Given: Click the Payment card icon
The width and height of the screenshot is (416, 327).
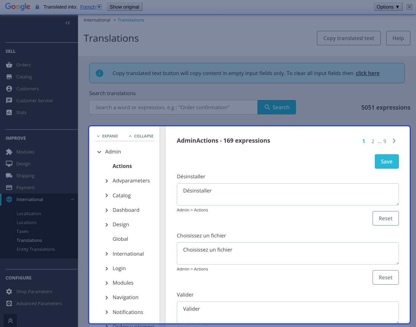Looking at the screenshot, I should click(9, 188).
